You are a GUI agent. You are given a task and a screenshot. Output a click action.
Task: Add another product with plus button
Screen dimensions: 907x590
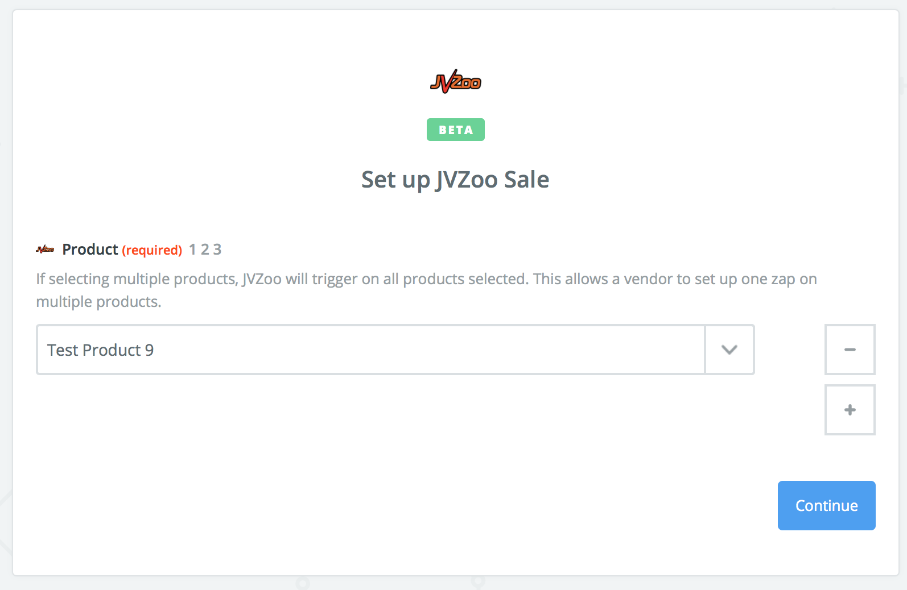click(x=850, y=410)
